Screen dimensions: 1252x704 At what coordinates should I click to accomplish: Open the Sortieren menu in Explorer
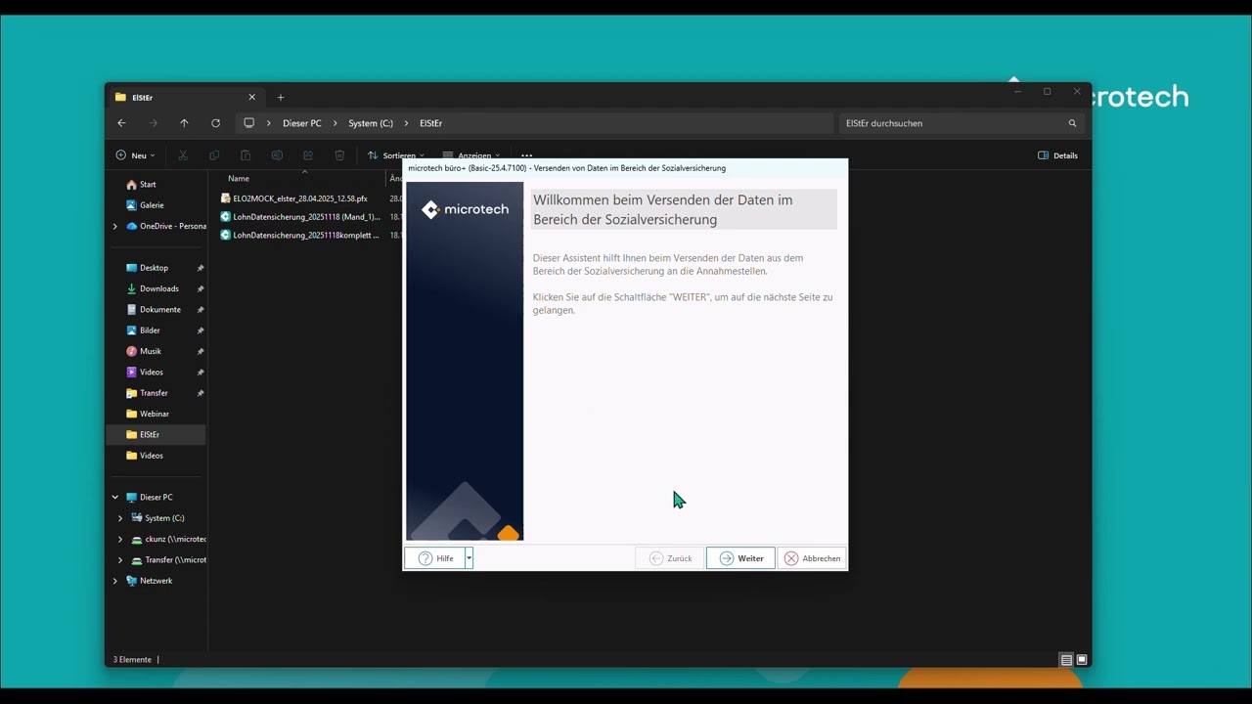pyautogui.click(x=396, y=155)
